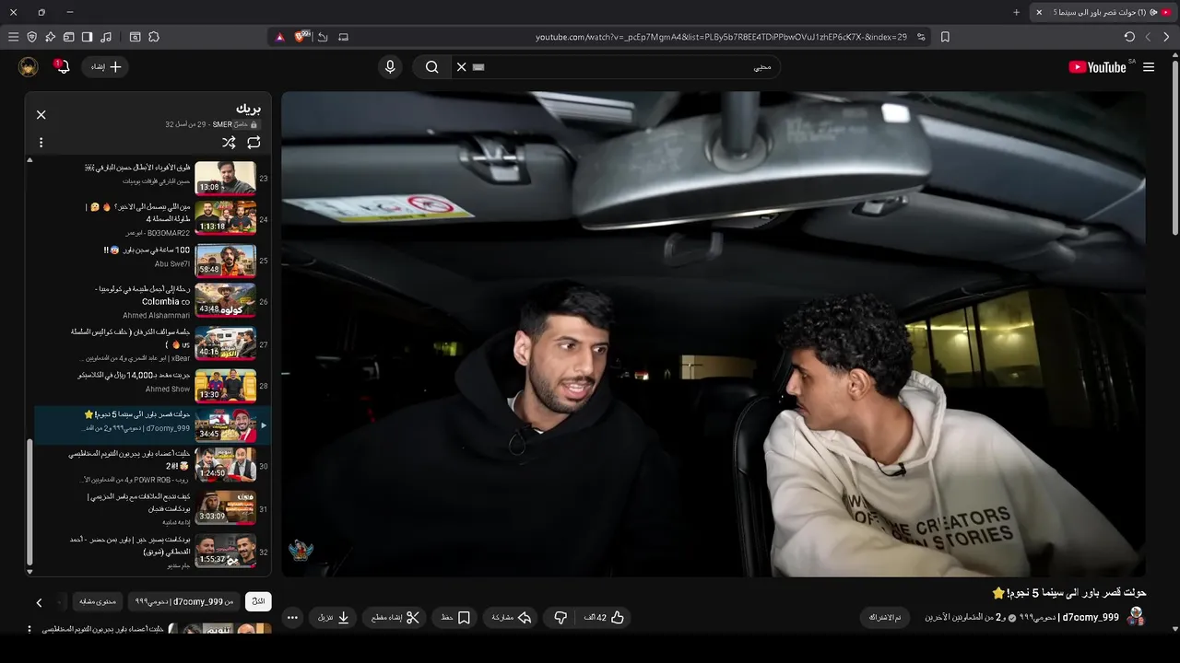Open the account avatar menu
The image size is (1180, 663).
coord(28,67)
